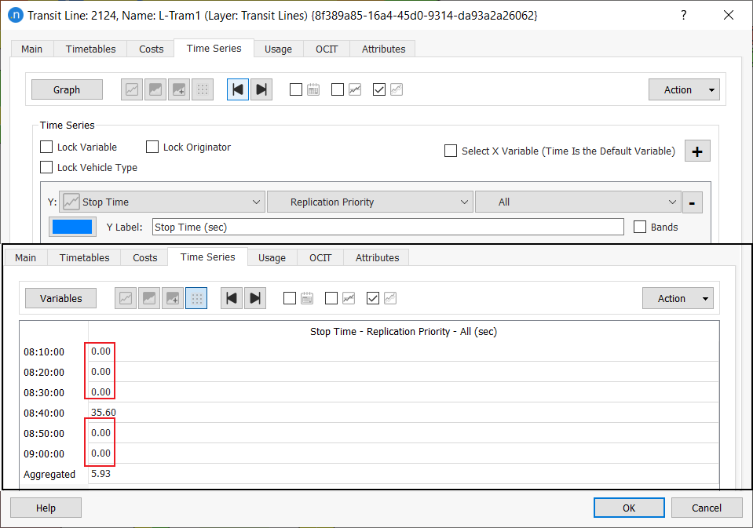Tick the Lock Vehicle Type checkbox
The width and height of the screenshot is (753, 528).
point(47,168)
